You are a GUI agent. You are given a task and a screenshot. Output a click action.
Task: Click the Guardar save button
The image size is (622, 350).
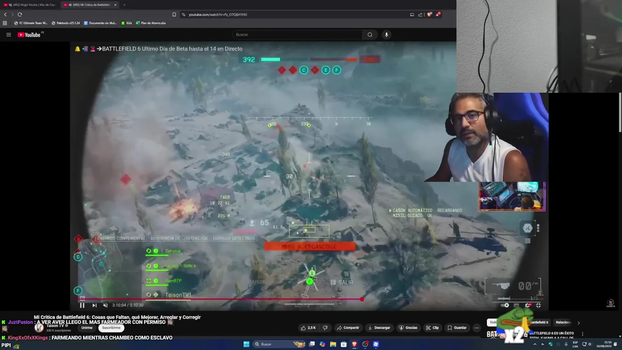point(457,328)
